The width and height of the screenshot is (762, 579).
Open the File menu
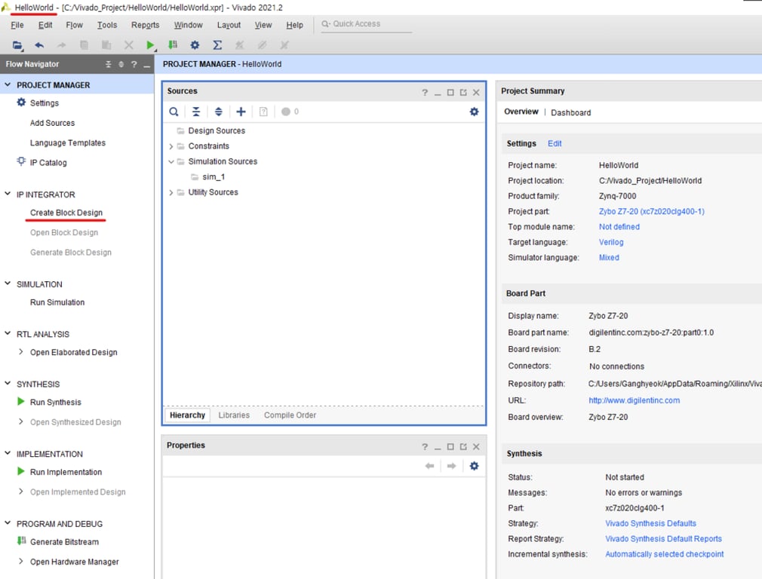[x=17, y=25]
